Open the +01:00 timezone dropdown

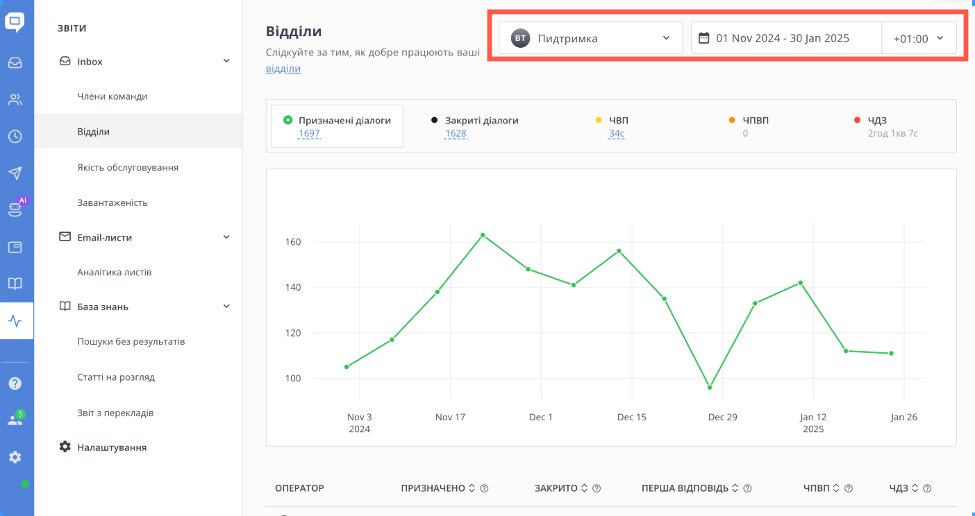(x=919, y=38)
